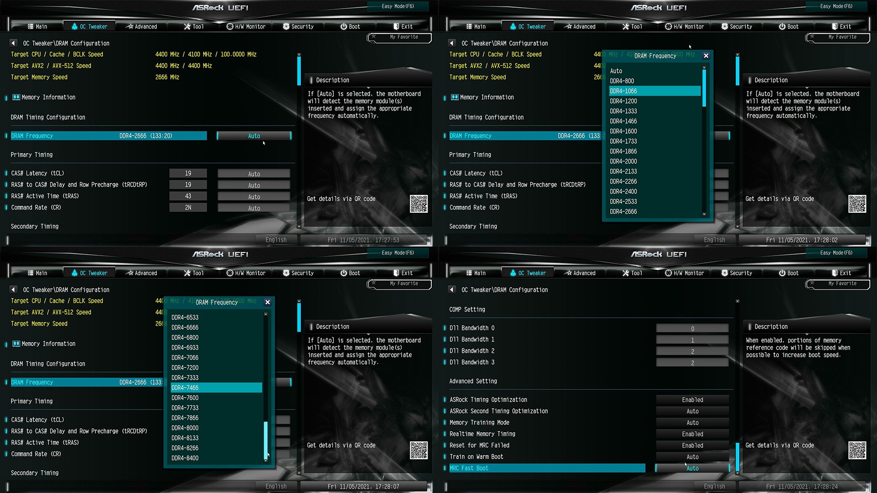Open the MRC Fast Boot Auto dropdown
The image size is (877, 493).
pos(692,468)
